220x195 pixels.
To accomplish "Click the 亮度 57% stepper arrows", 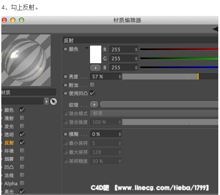I will pos(120,77).
